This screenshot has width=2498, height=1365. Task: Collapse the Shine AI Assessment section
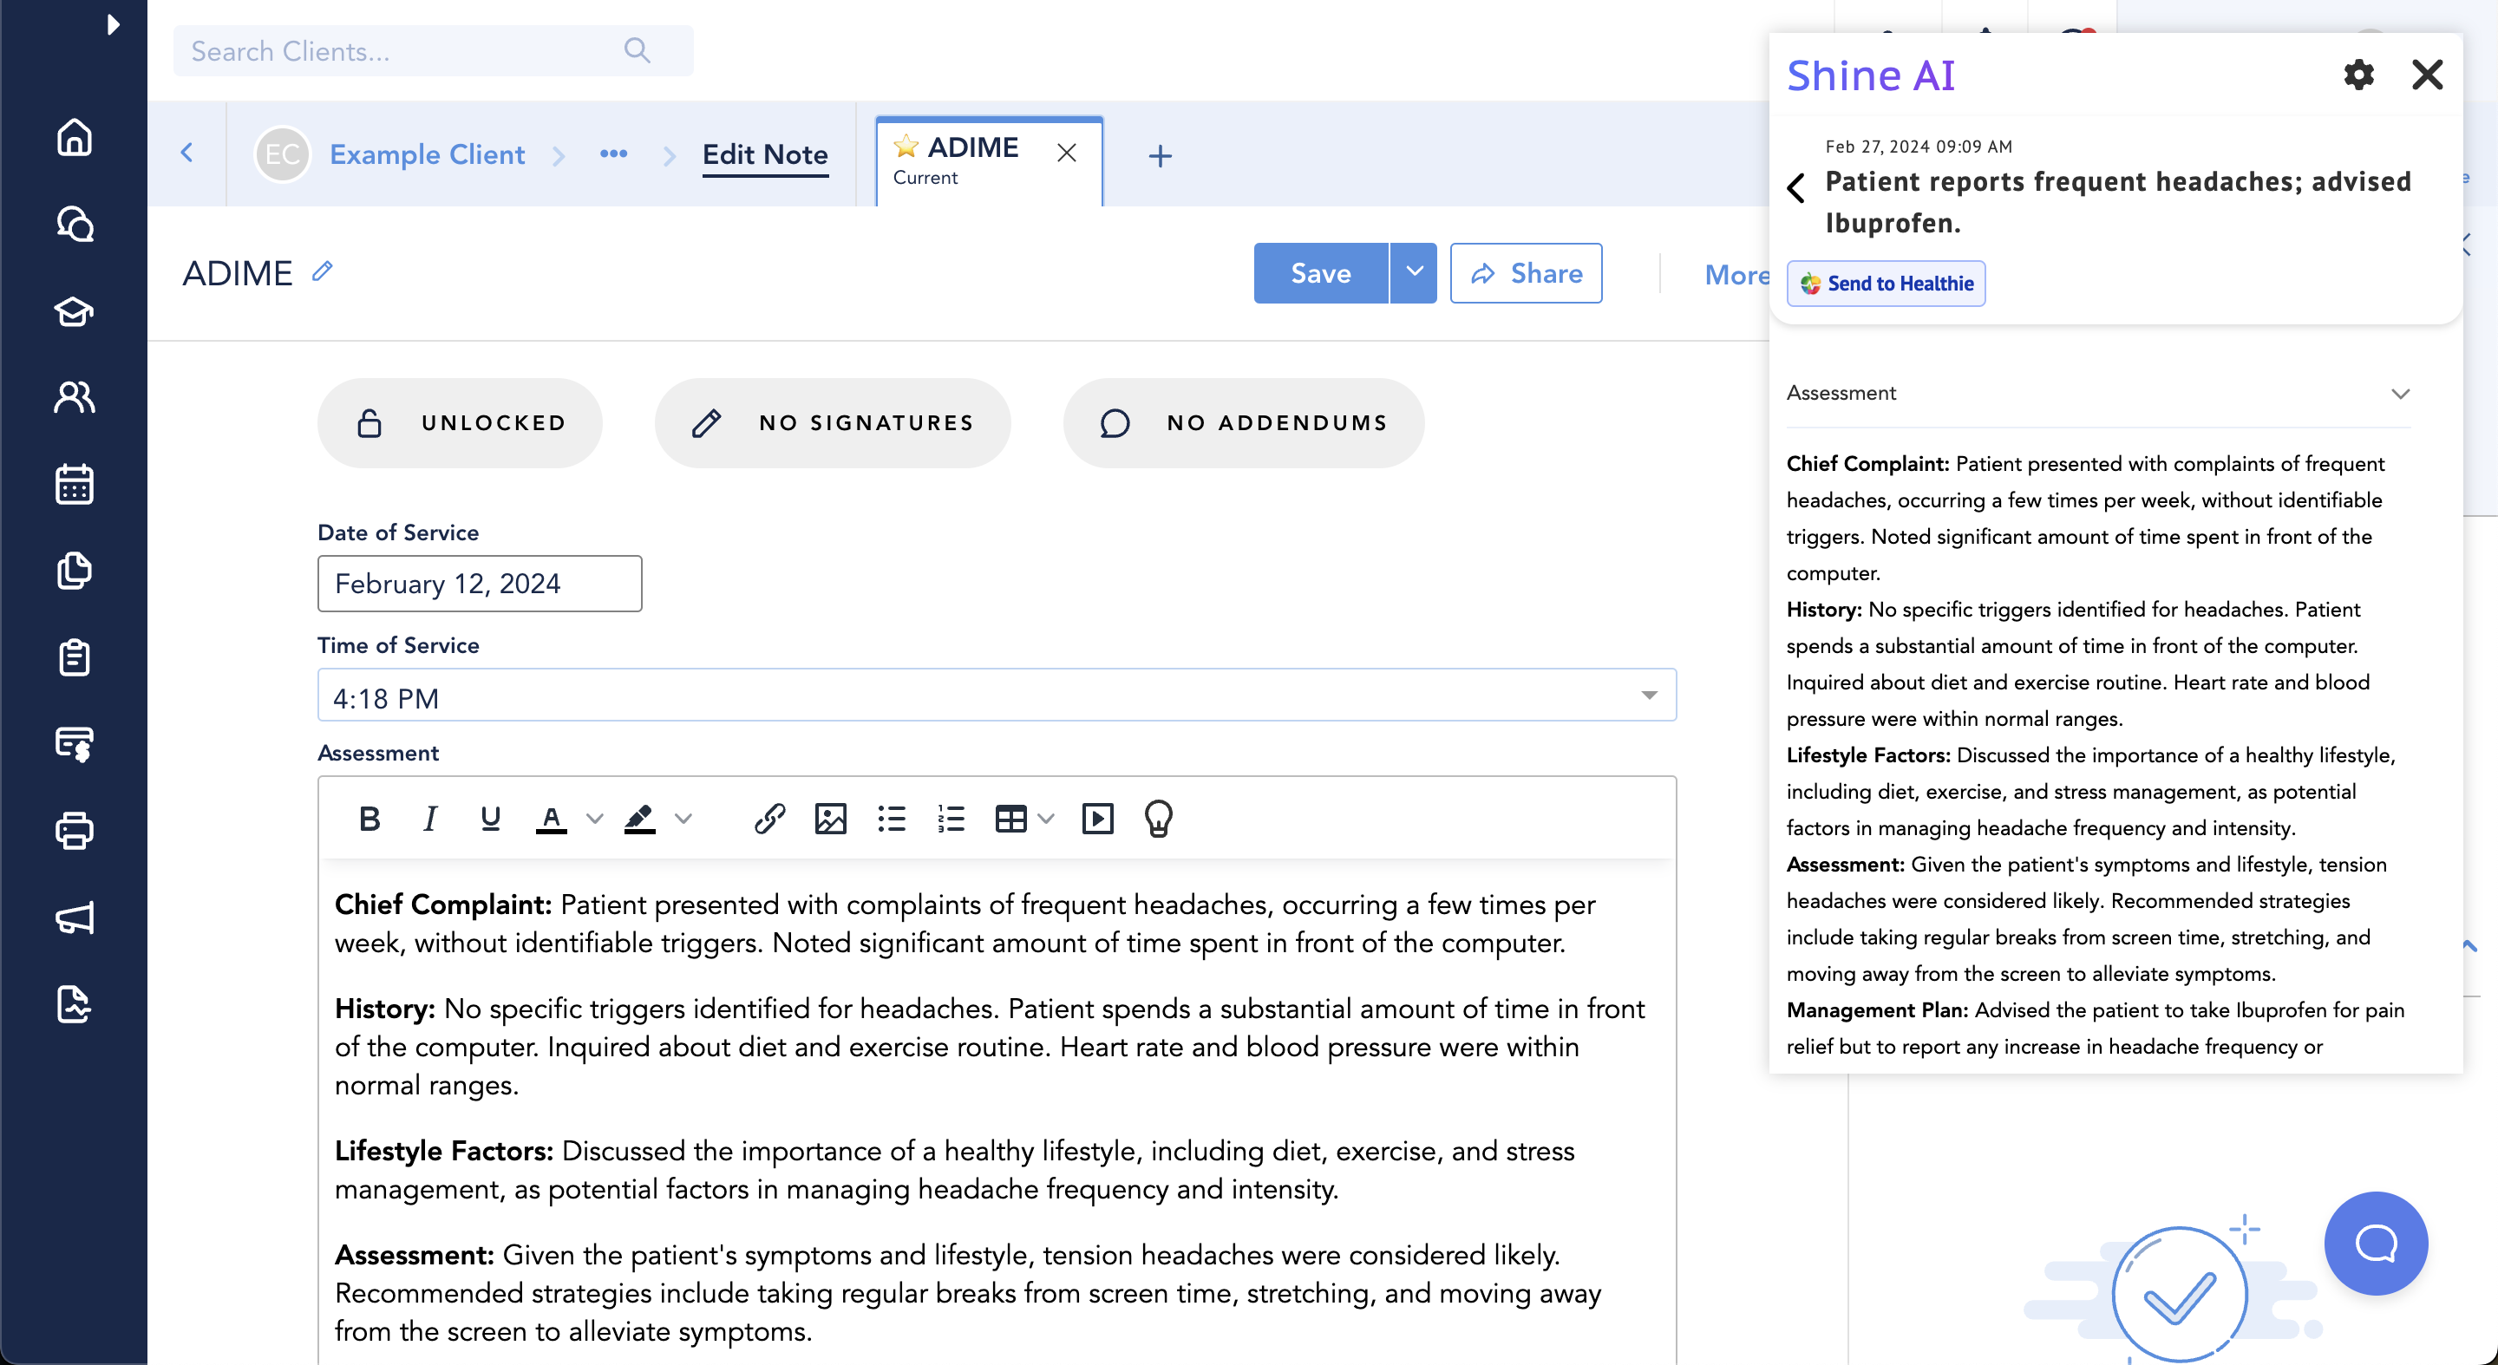(x=2400, y=394)
